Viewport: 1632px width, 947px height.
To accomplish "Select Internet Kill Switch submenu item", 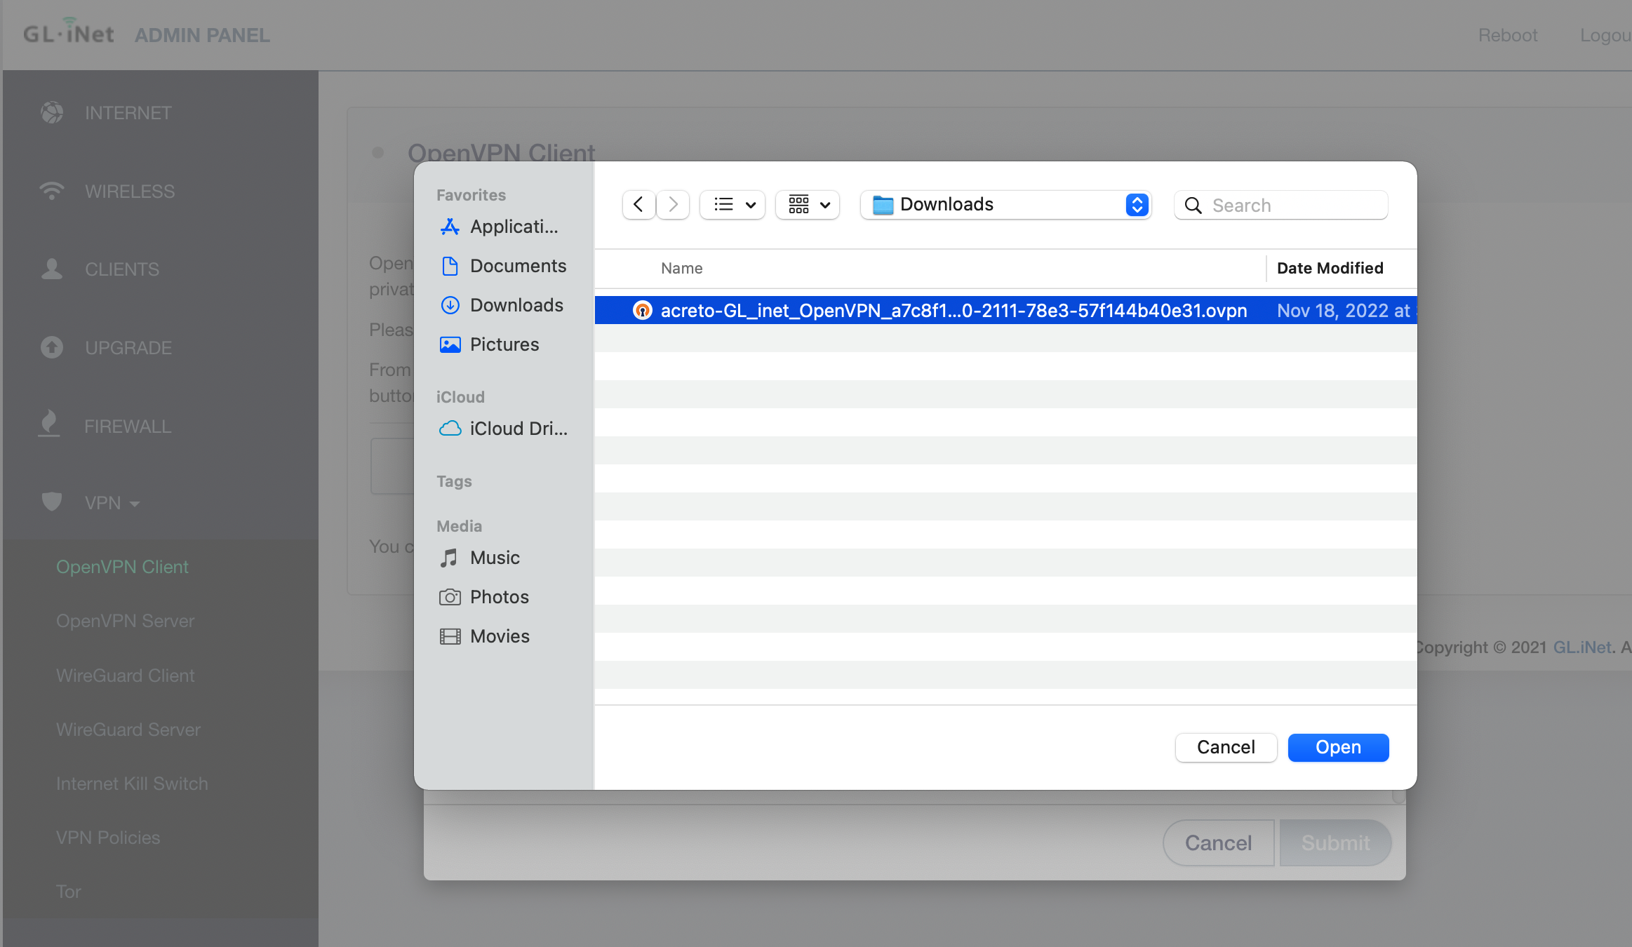I will (x=132, y=784).
